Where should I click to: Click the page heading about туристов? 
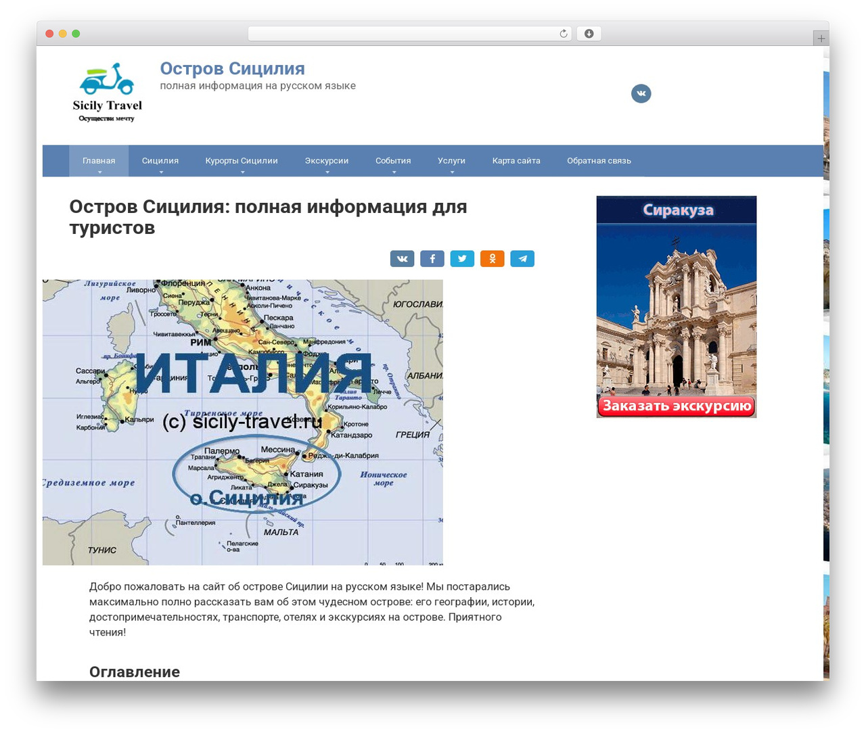[268, 217]
